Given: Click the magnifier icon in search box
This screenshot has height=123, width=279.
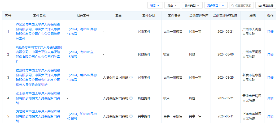Looking at the screenshot, I should 232,6.
